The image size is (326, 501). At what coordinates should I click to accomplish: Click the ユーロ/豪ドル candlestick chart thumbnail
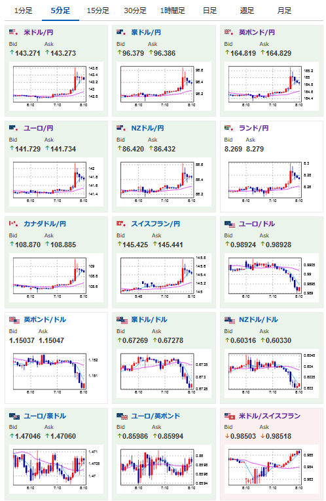click(x=56, y=470)
